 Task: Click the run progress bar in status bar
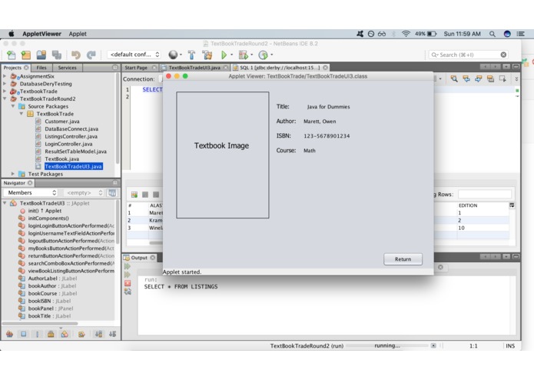point(387,345)
